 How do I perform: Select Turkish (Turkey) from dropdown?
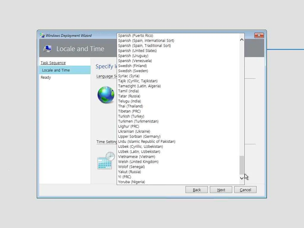point(178,116)
